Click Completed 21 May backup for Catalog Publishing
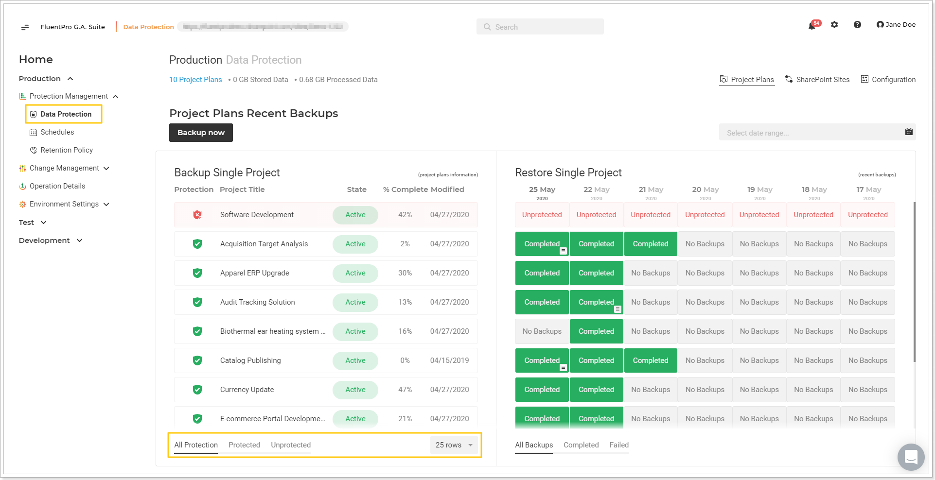Screen dimensions: 935x480 651,360
